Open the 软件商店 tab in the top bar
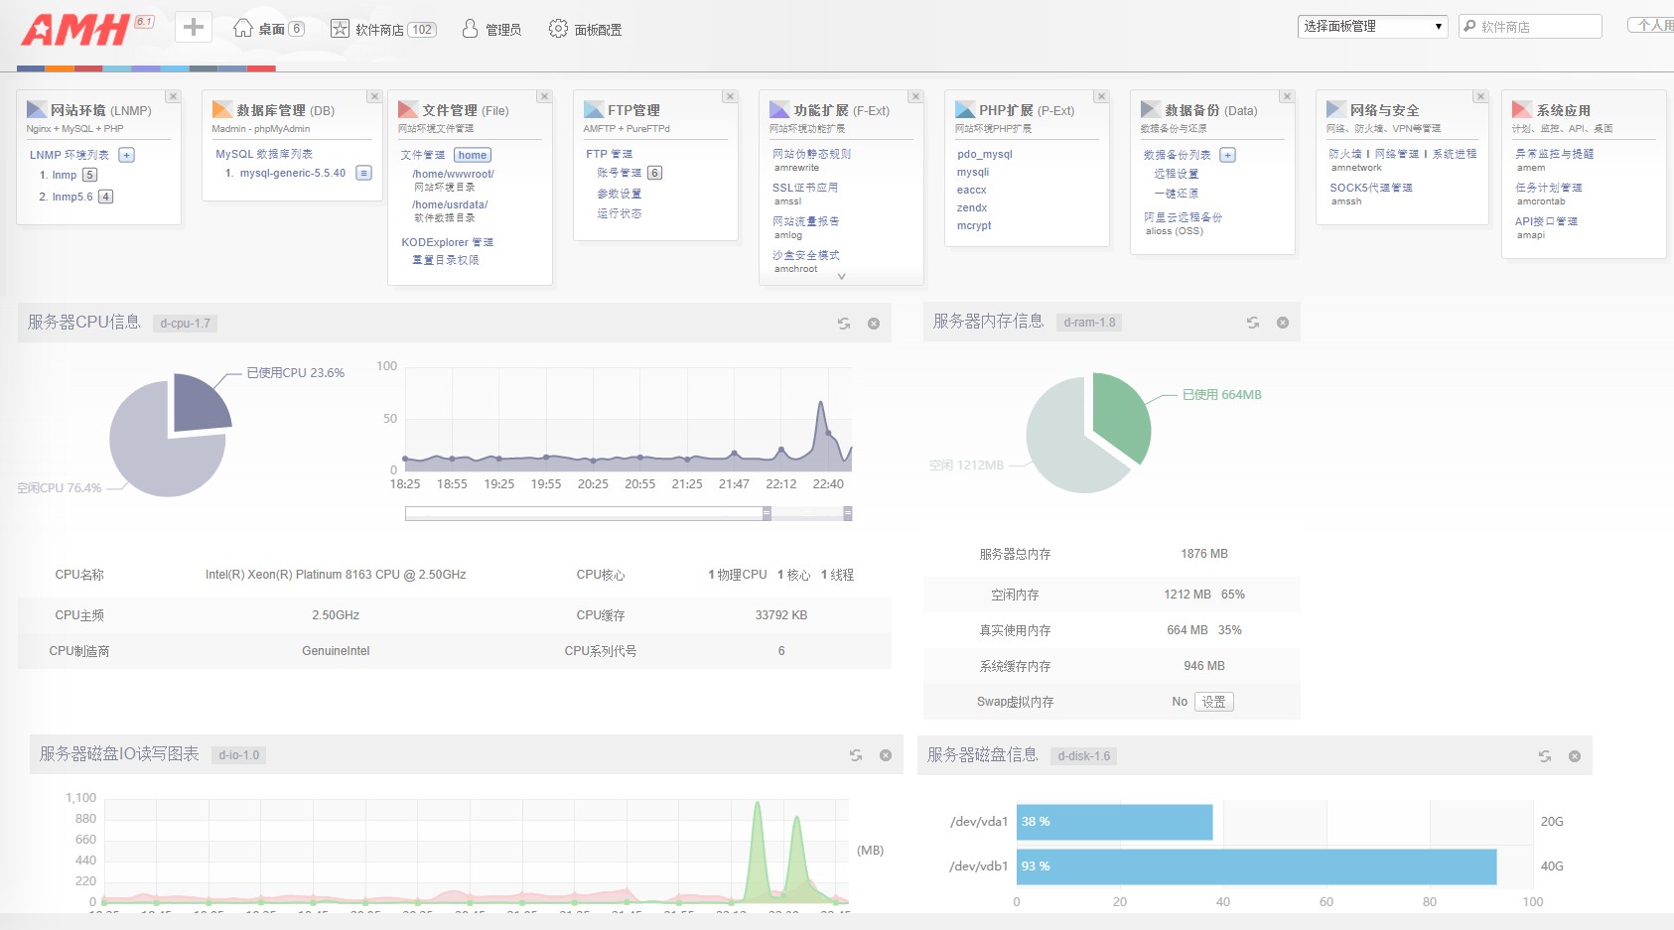Viewport: 1674px width, 930px height. [382, 29]
